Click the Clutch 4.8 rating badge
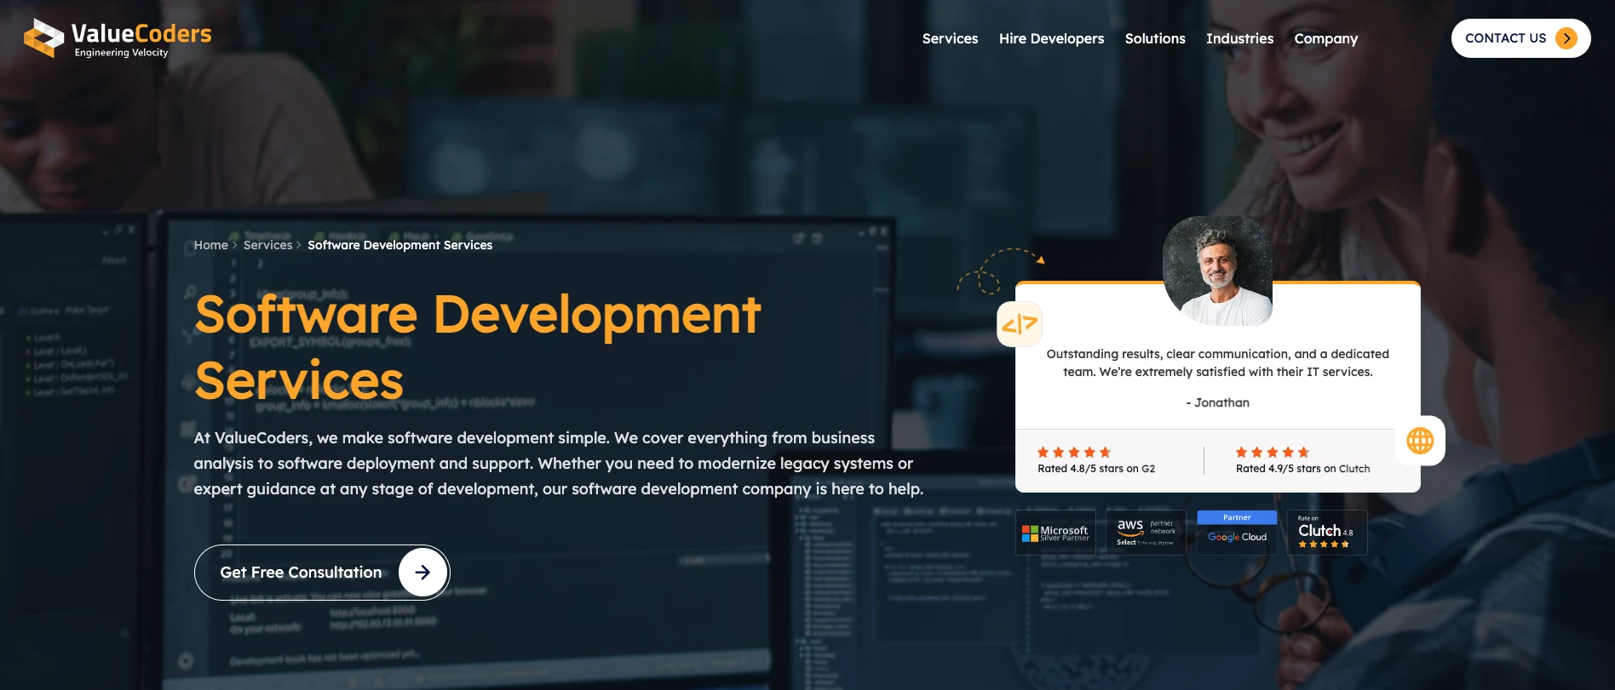 coord(1327,533)
